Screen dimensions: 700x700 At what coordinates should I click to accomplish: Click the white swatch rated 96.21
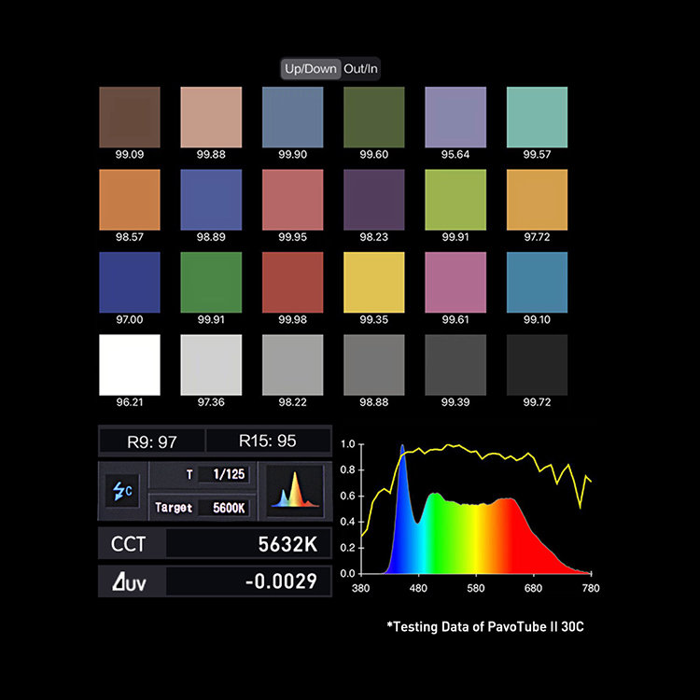tap(130, 365)
